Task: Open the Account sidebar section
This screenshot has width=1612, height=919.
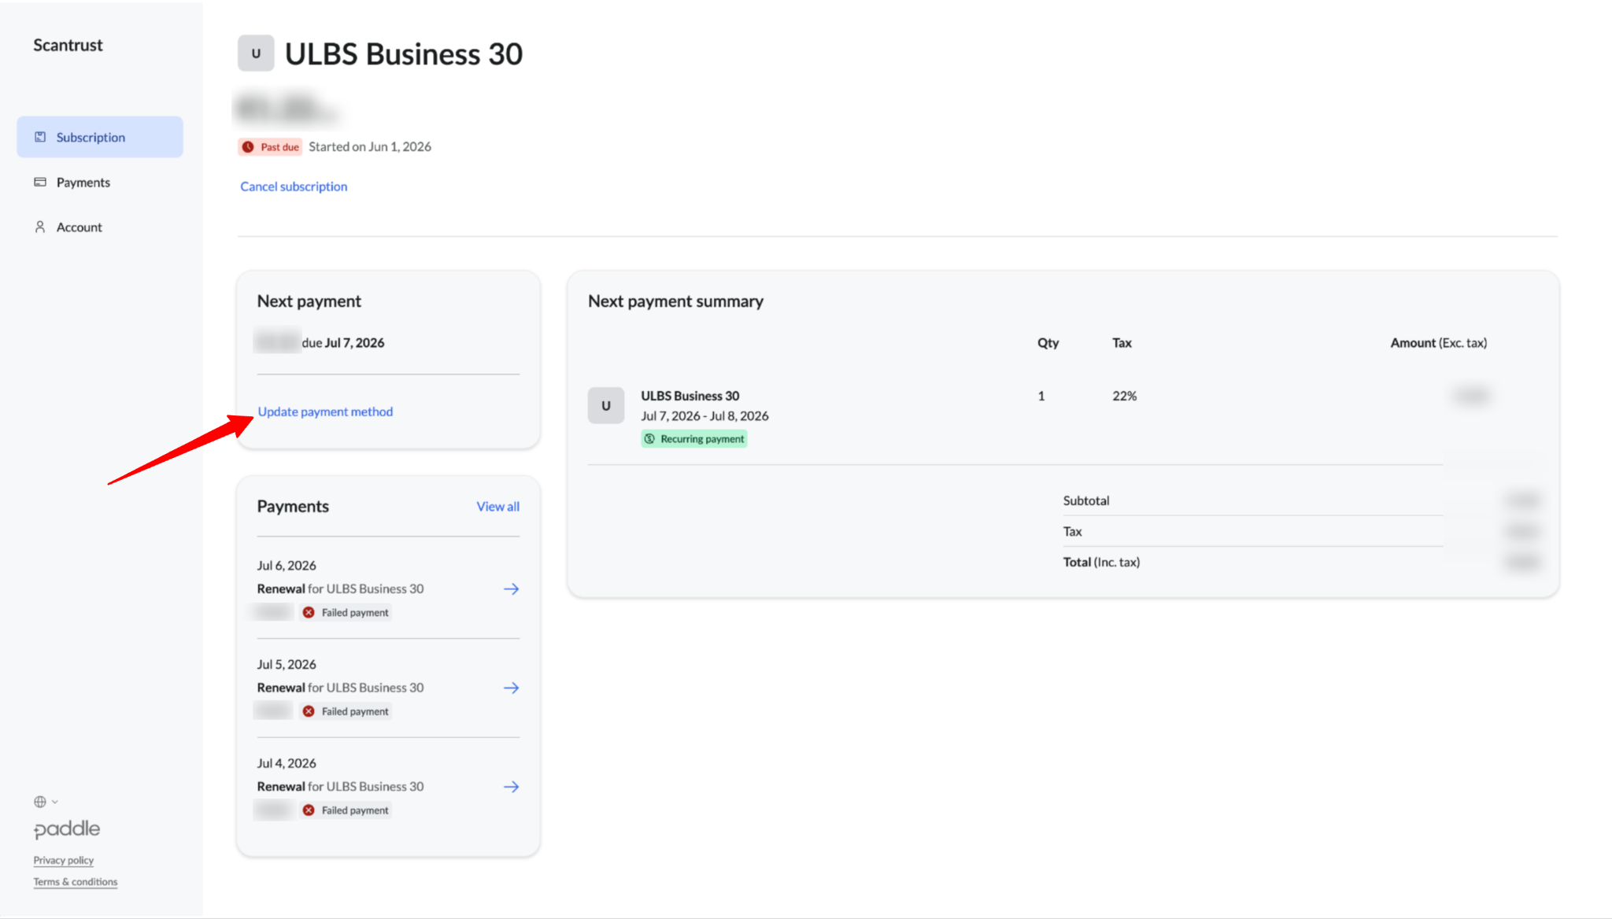Action: point(79,227)
